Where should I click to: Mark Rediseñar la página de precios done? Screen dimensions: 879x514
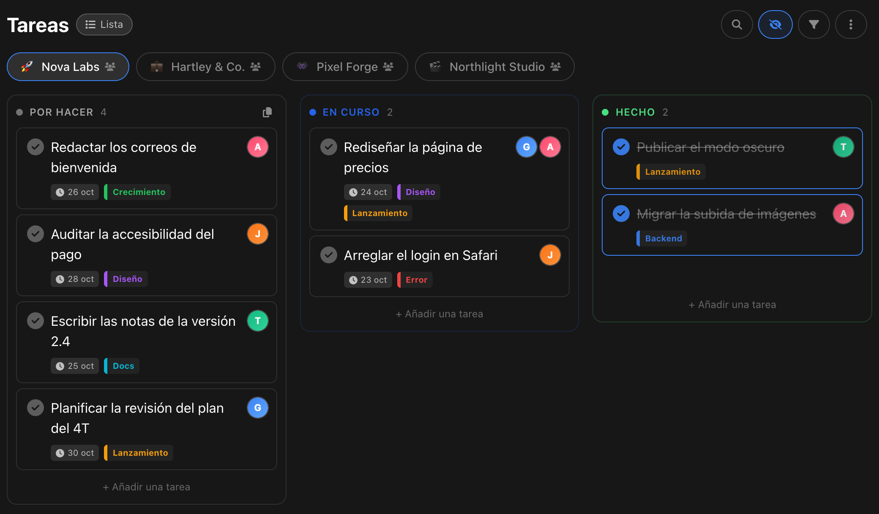328,147
